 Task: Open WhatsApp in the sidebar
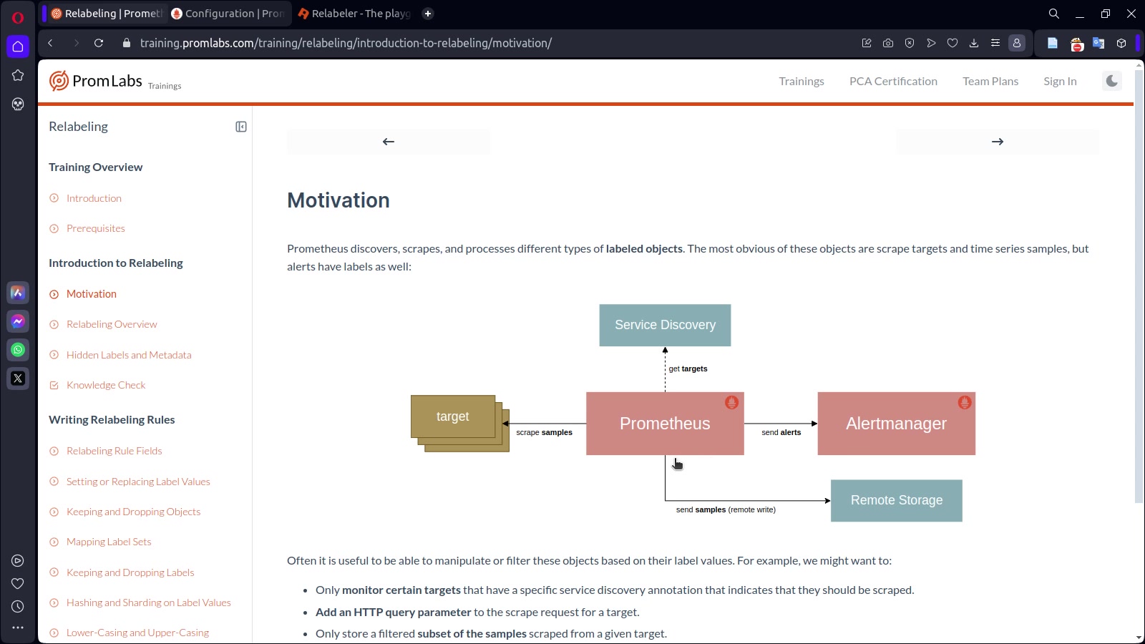18,350
